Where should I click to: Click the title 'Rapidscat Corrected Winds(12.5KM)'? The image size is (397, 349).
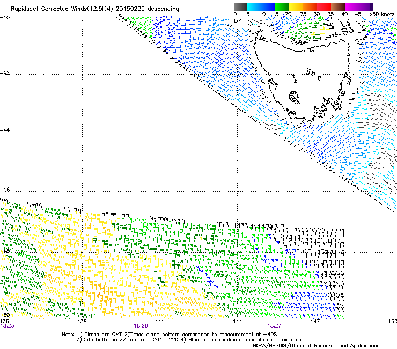click(x=62, y=9)
